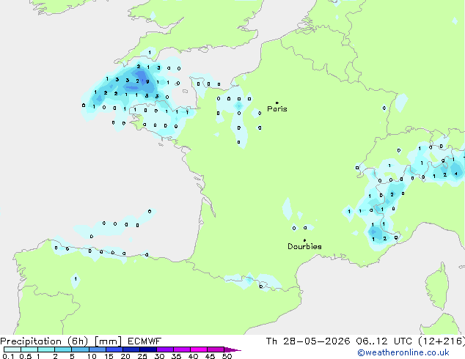Click the "Precipitation (6h)" title text
This screenshot has width=465, height=359.
[44, 341]
